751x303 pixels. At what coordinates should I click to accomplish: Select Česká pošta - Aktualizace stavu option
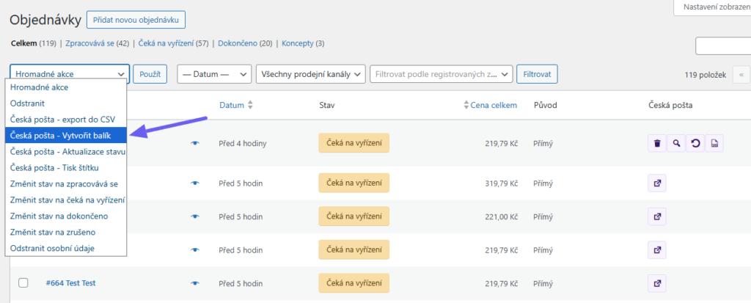66,152
